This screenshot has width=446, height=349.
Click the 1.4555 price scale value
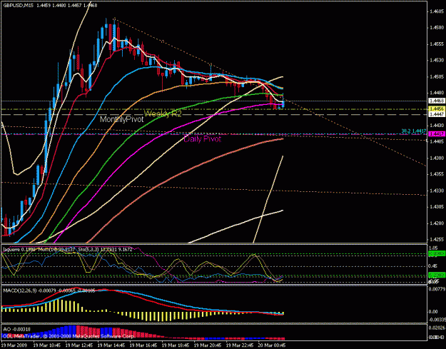coord(437,44)
